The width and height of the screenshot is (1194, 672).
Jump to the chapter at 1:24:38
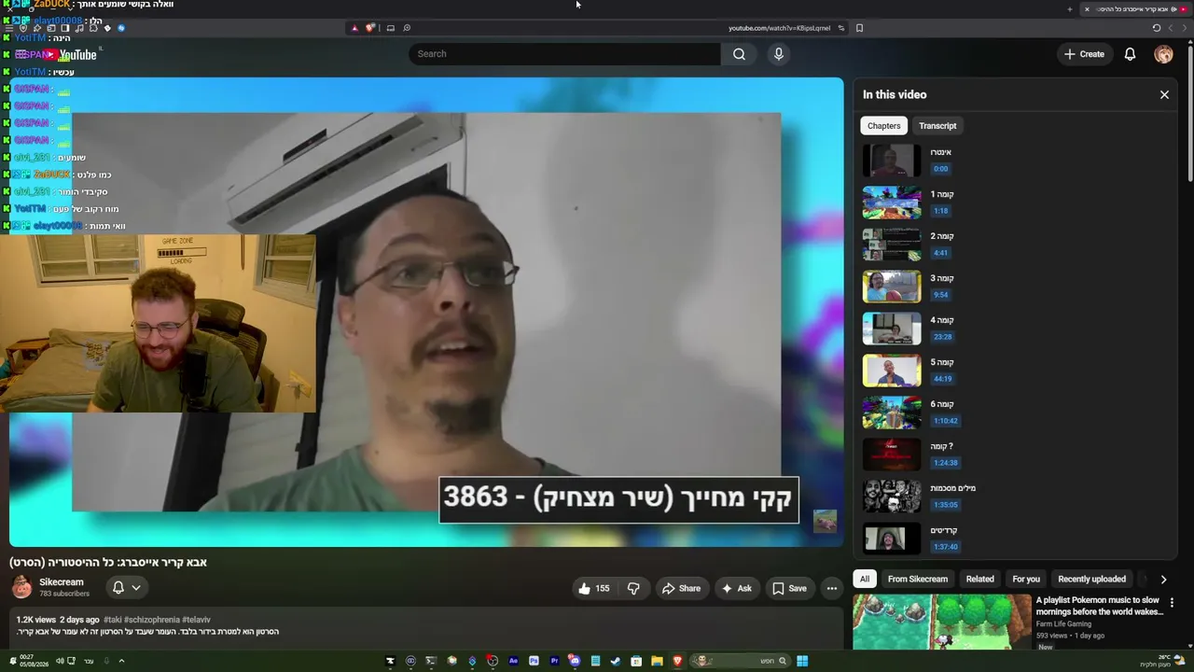[945, 463]
